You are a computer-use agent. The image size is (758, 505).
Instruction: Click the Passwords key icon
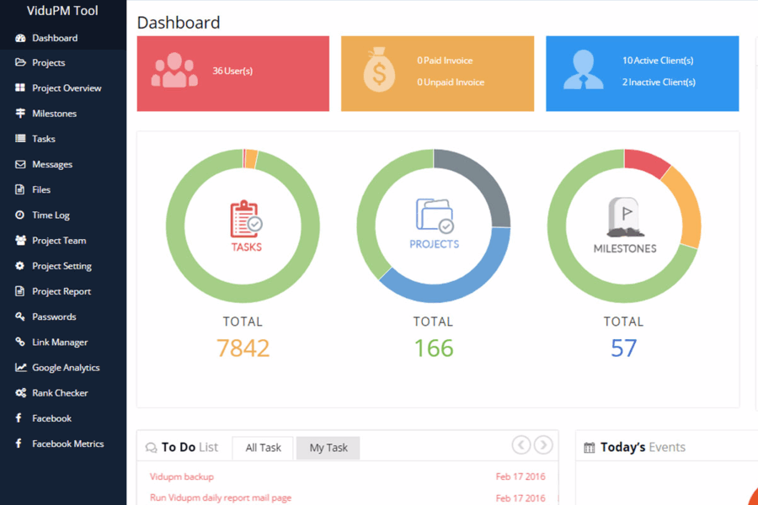pyautogui.click(x=20, y=316)
